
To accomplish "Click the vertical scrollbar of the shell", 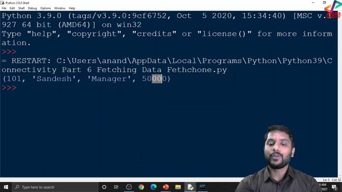I will 340,94.
